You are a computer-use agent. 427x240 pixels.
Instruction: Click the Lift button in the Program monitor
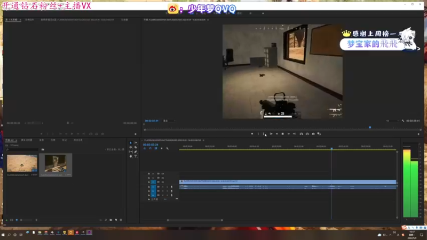pos(302,134)
